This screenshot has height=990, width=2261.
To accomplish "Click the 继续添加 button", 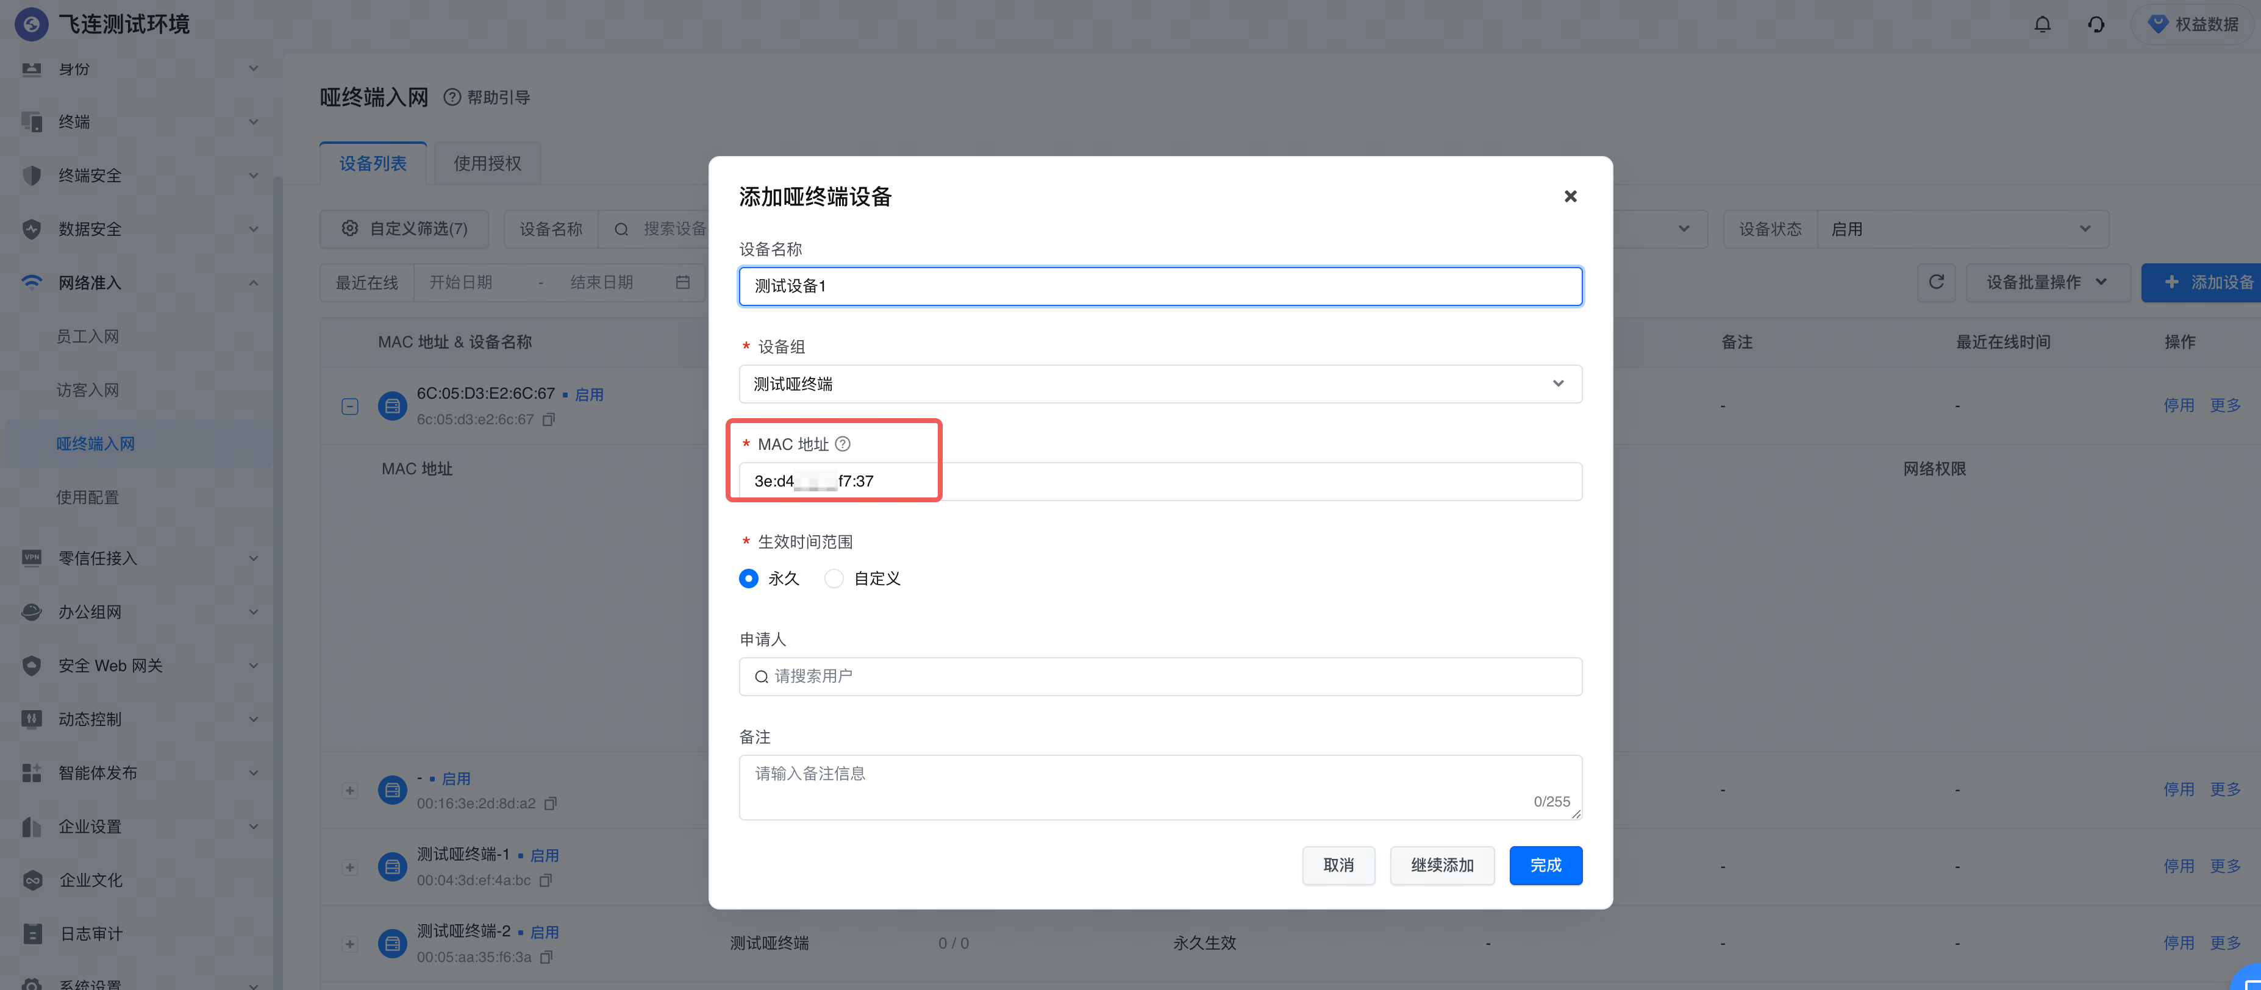I will (1442, 866).
